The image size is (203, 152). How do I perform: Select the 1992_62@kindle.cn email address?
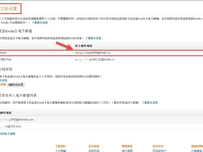[95, 60]
